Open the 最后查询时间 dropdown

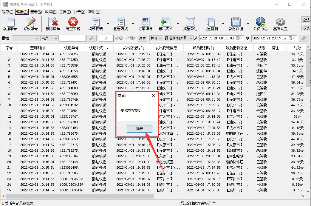click(179, 38)
